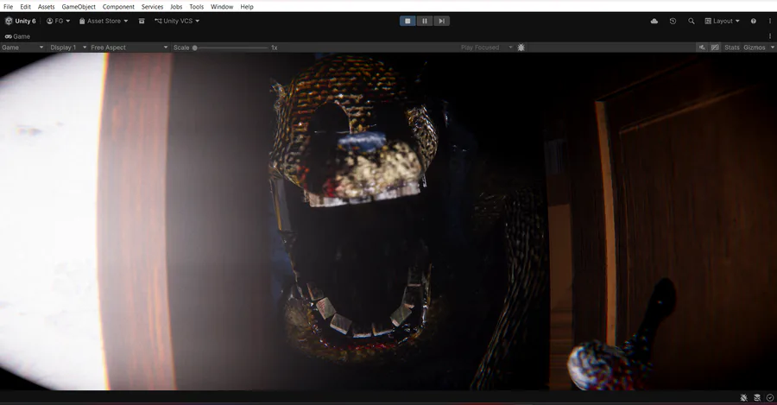Open the Unity VCS dropdown
Image resolution: width=777 pixels, height=405 pixels.
177,21
